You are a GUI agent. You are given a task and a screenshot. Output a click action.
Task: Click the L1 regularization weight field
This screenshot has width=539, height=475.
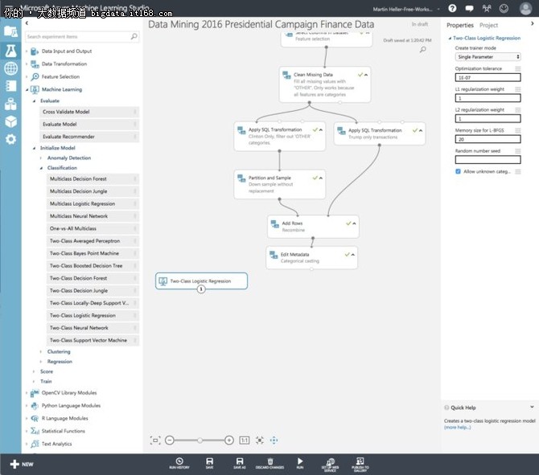click(488, 98)
